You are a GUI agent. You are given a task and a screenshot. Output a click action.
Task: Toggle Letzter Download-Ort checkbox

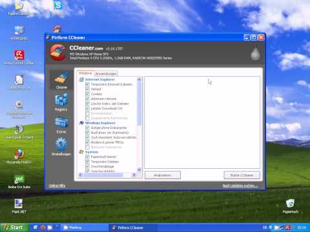click(87, 108)
